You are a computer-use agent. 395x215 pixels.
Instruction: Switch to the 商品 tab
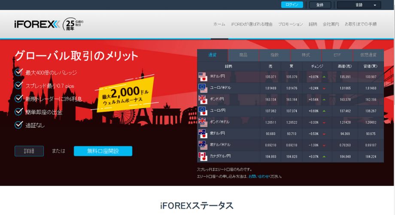pyautogui.click(x=243, y=55)
